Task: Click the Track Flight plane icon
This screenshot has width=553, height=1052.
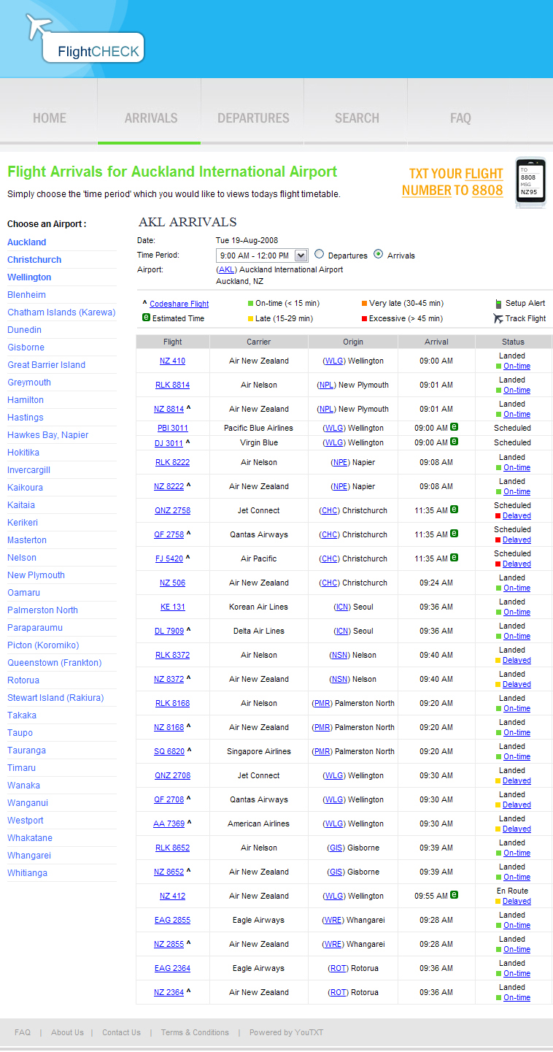Action: coord(498,318)
